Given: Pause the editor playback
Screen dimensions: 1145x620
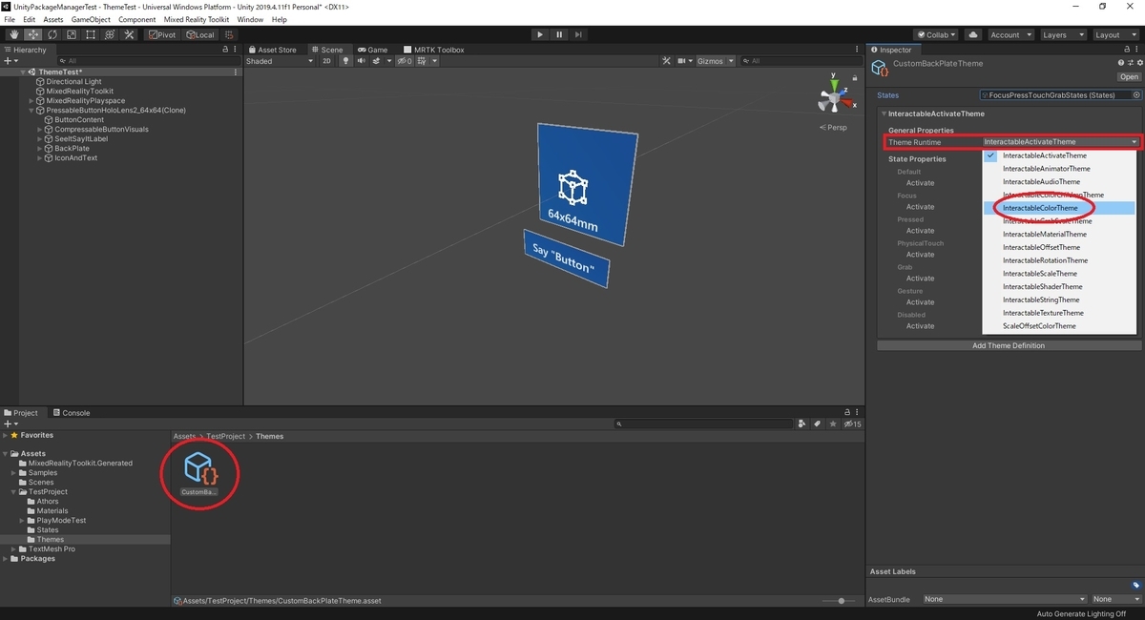Looking at the screenshot, I should (559, 34).
